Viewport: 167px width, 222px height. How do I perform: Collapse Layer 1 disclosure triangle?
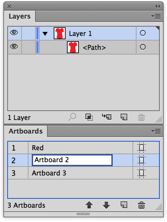(x=45, y=34)
